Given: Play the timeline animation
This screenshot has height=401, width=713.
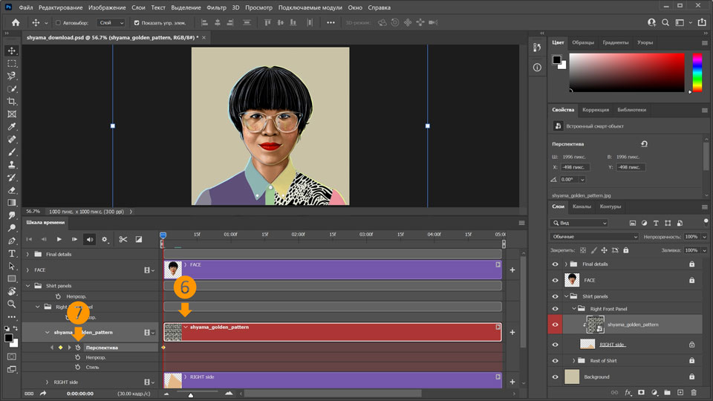Looking at the screenshot, I should click(x=59, y=239).
